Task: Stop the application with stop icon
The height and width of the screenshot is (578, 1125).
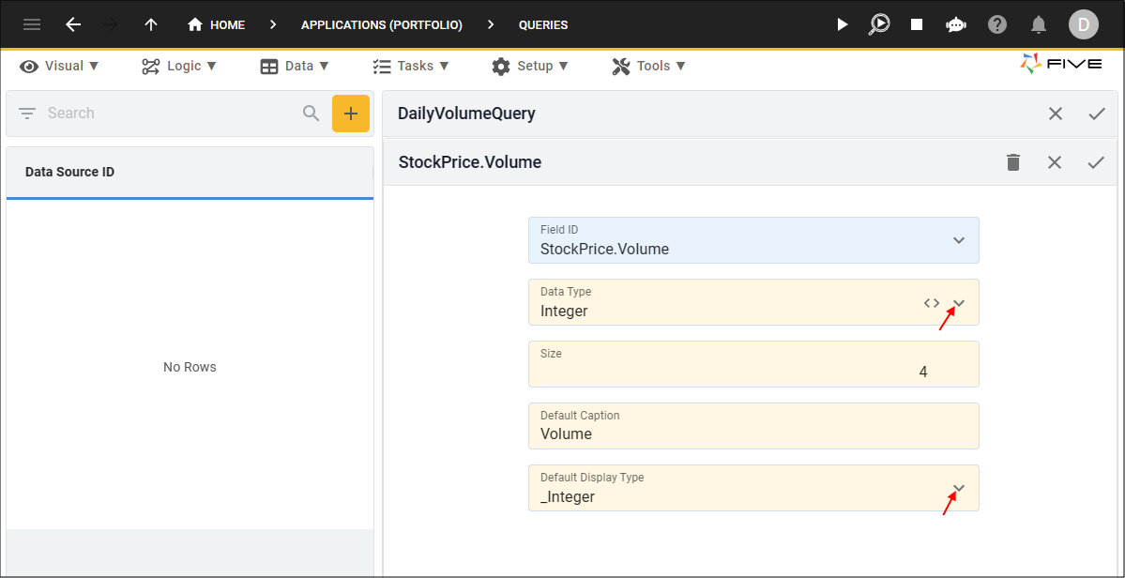Action: tap(916, 25)
